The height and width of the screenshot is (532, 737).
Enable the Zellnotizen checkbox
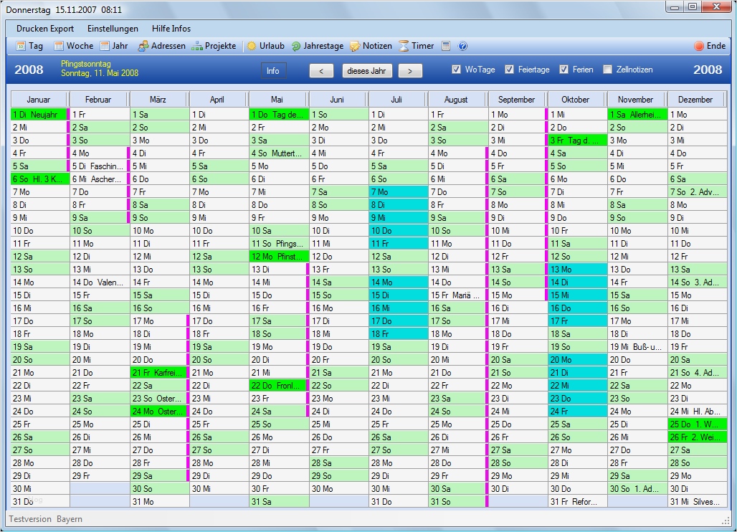click(607, 69)
